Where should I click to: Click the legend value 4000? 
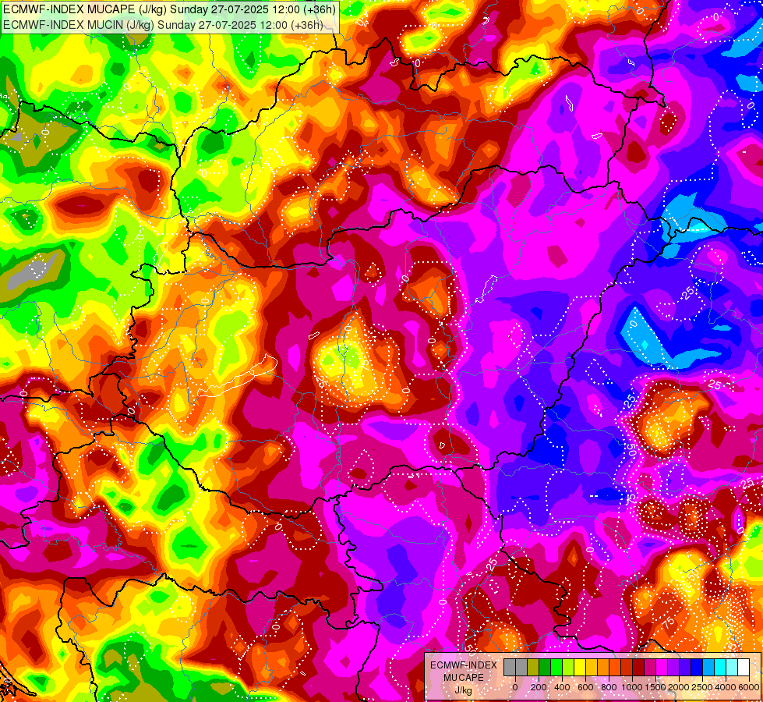[x=726, y=687]
